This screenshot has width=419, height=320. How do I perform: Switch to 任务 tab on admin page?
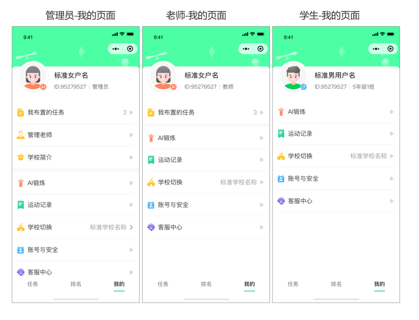(33, 284)
